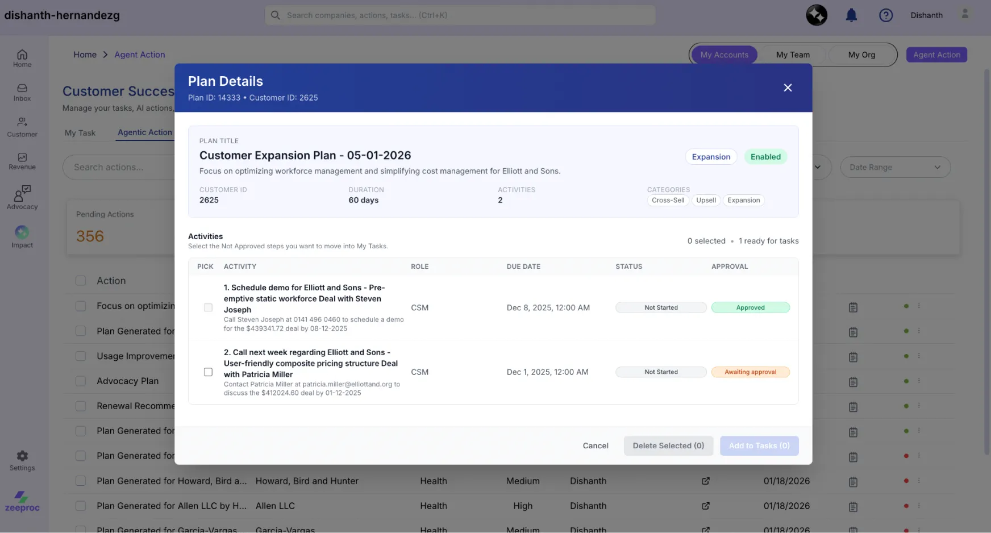Click the zeeproc logo icon
The width and height of the screenshot is (991, 533).
point(22,499)
